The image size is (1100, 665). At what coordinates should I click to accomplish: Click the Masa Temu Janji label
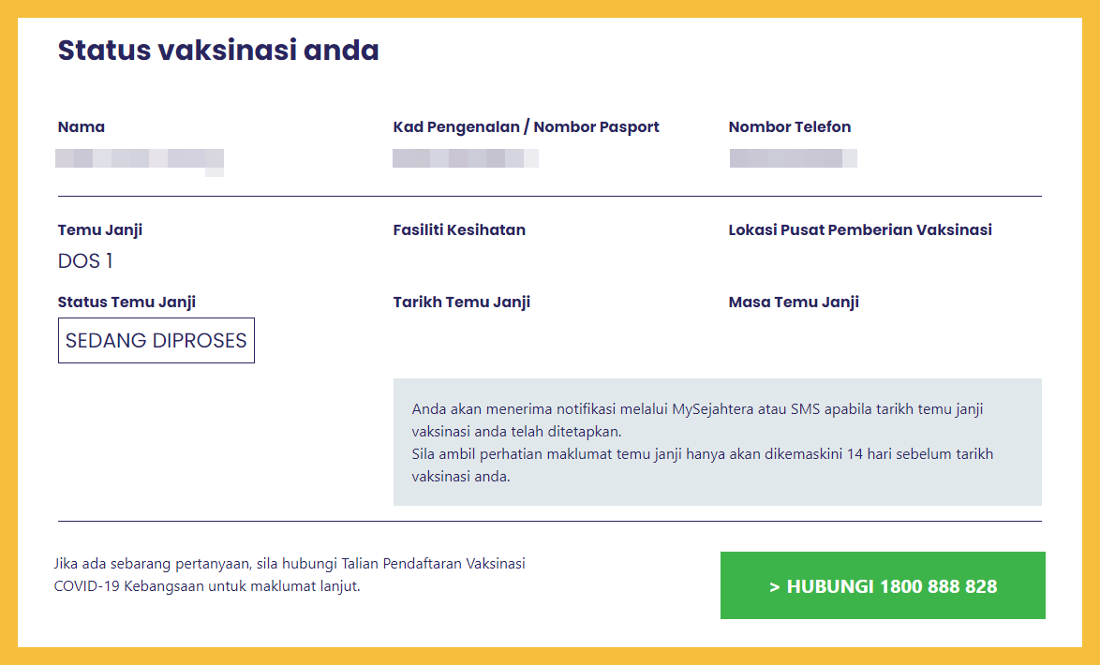793,303
